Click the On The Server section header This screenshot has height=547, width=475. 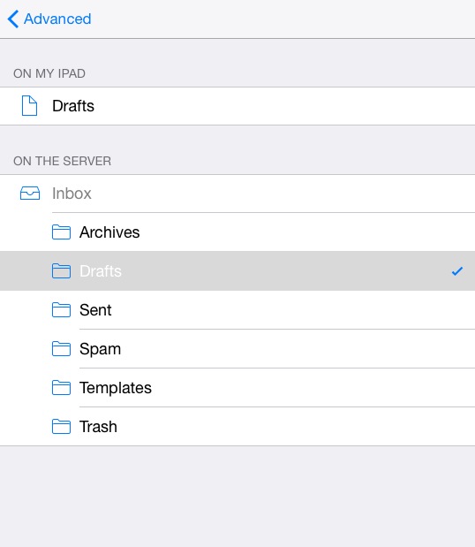click(63, 161)
